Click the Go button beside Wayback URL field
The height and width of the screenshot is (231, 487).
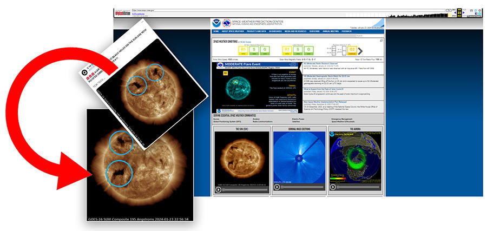[449, 10]
